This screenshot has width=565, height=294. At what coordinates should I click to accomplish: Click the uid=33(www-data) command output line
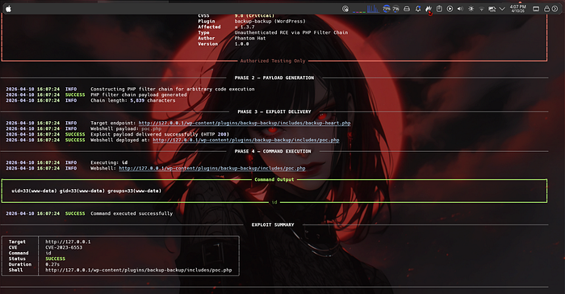[x=86, y=191]
